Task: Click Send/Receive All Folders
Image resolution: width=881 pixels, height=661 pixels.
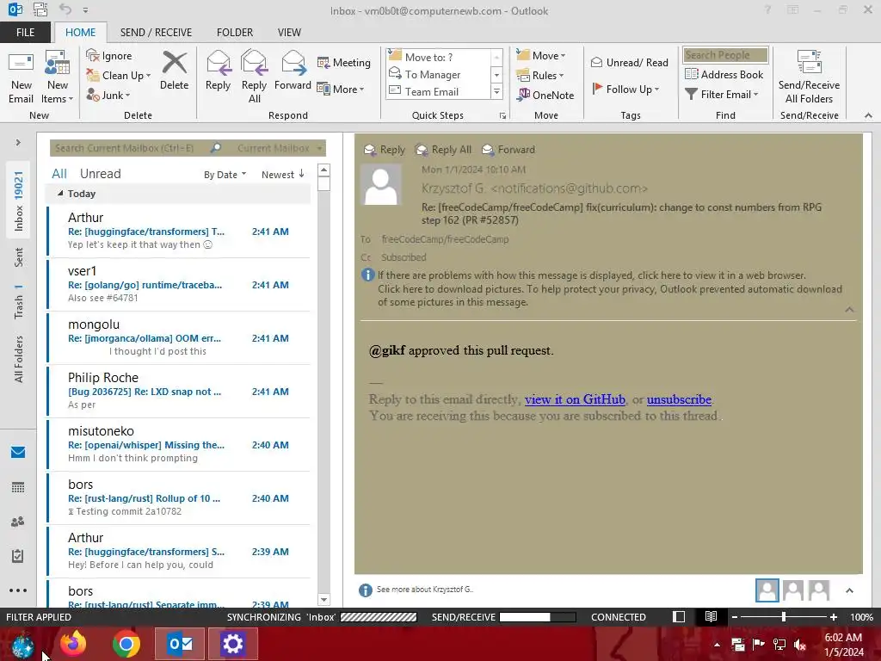Action: point(809,77)
